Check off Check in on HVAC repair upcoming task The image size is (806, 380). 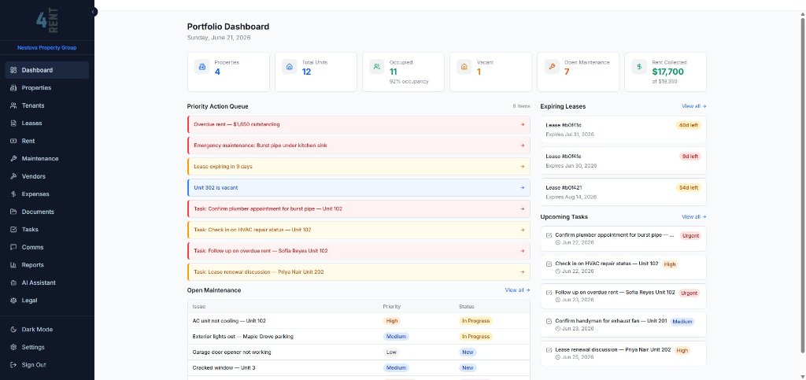(x=549, y=264)
